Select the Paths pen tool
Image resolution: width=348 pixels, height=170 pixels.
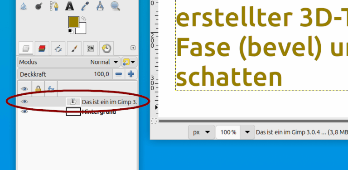[54, 6]
